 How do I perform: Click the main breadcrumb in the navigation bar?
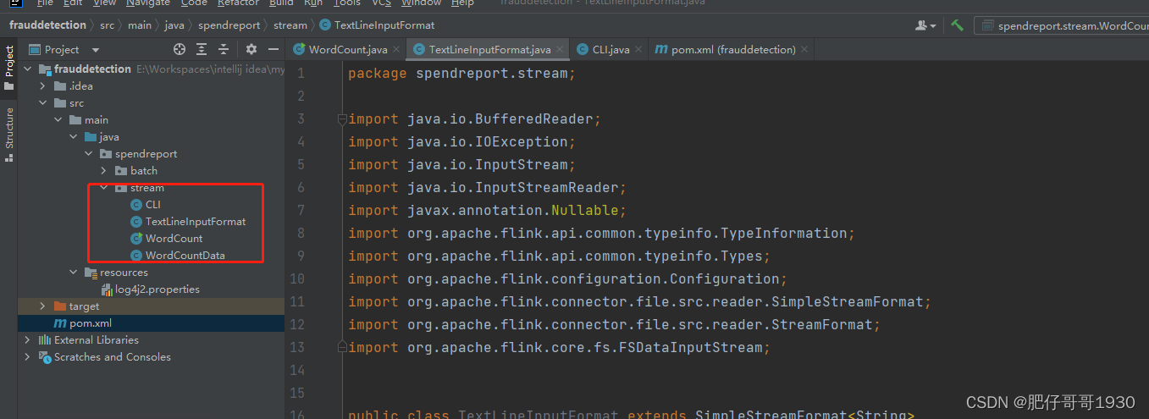point(139,25)
